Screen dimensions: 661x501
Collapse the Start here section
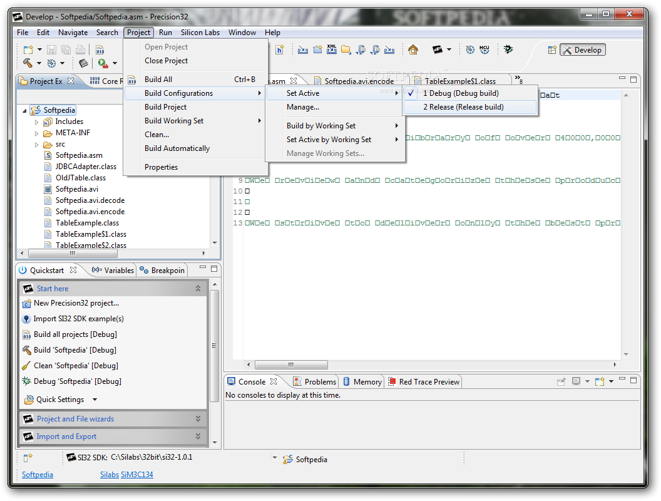[x=198, y=289]
